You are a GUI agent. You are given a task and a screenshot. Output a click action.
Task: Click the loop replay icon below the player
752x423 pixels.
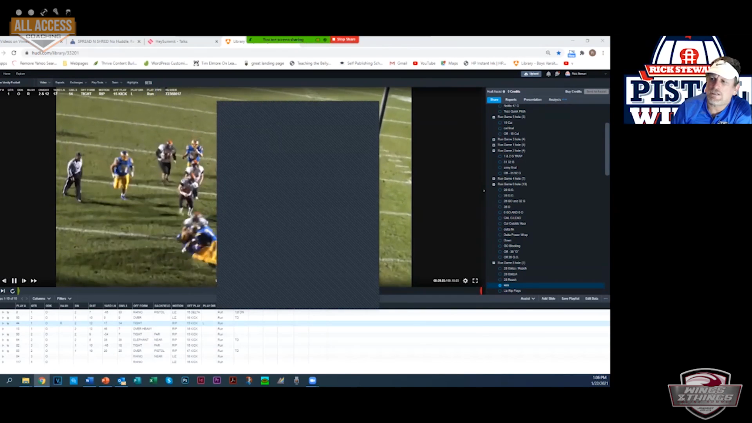pyautogui.click(x=13, y=291)
